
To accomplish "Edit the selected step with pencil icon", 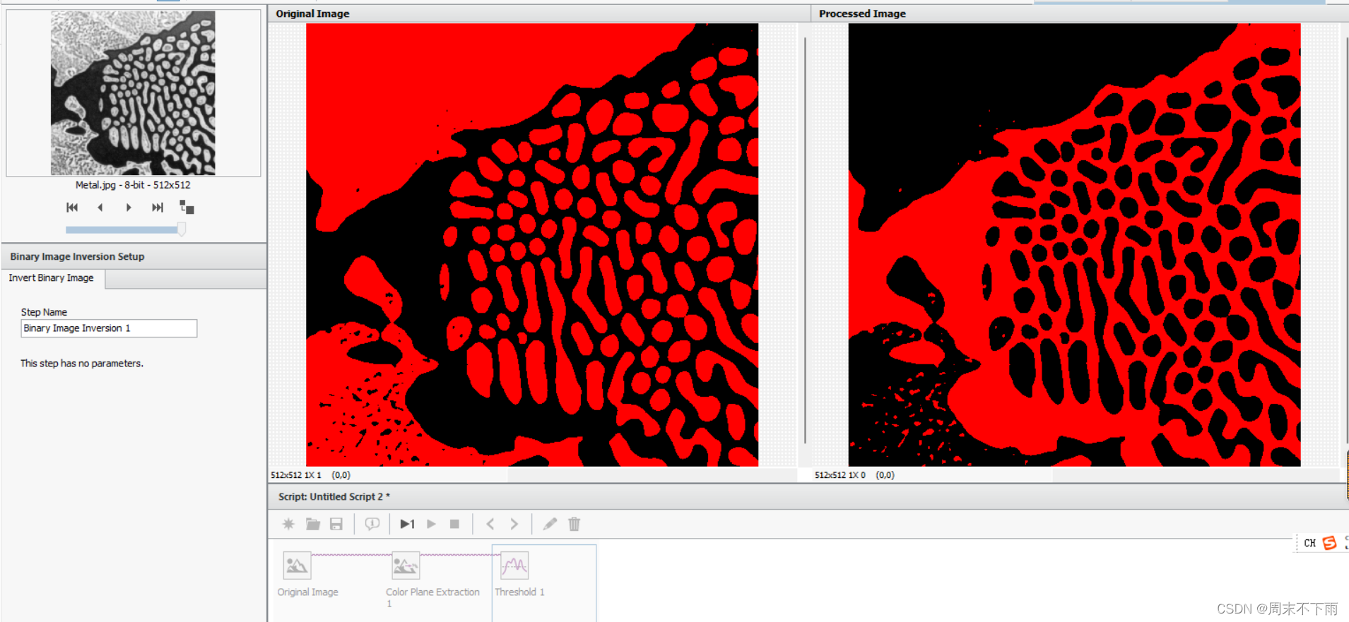I will click(x=550, y=524).
